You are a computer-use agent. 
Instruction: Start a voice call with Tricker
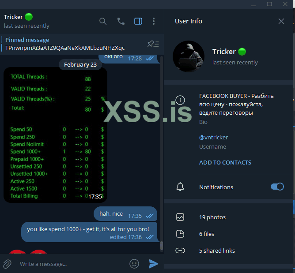coord(121,21)
